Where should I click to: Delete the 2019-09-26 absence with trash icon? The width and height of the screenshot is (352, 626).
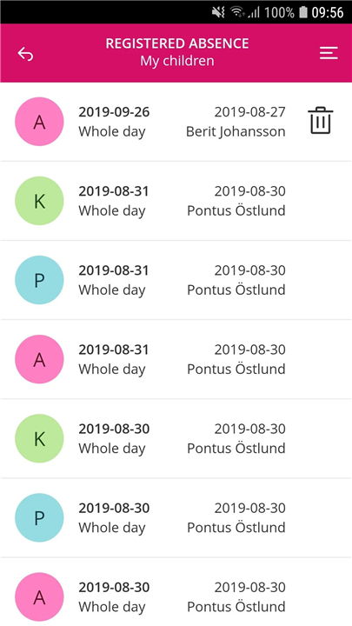point(320,120)
